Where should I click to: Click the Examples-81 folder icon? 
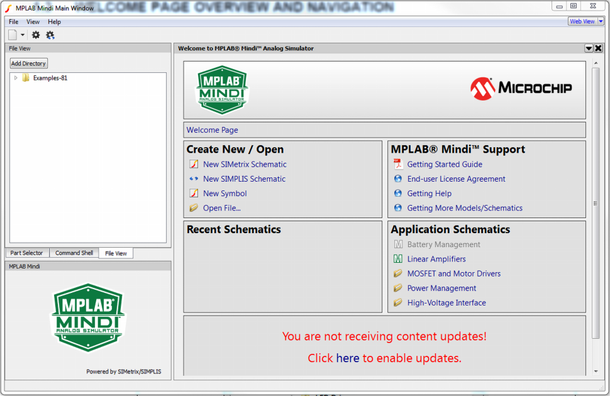pyautogui.click(x=26, y=78)
